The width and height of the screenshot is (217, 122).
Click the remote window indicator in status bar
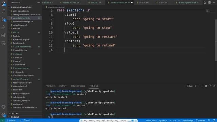pyautogui.click(x=2, y=120)
